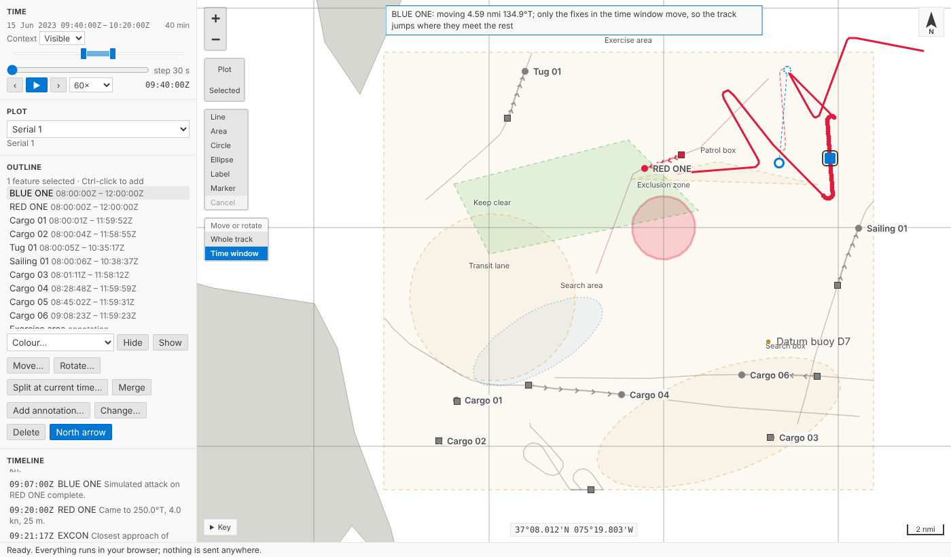Screen dimensions: 951x557
Task: Toggle the North arrow button
Action: point(81,432)
